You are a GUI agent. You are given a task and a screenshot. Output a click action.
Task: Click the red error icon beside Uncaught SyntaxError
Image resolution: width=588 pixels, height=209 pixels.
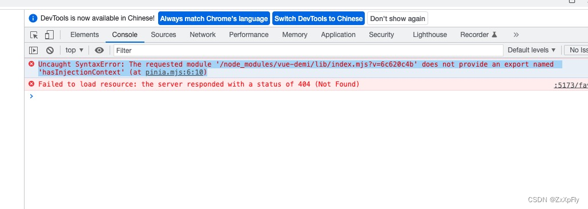[31, 64]
